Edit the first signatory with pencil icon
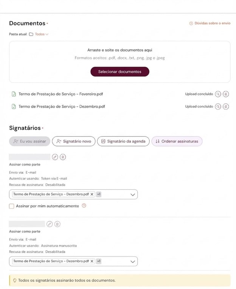Image resolution: width=236 pixels, height=289 pixels. tap(55, 157)
